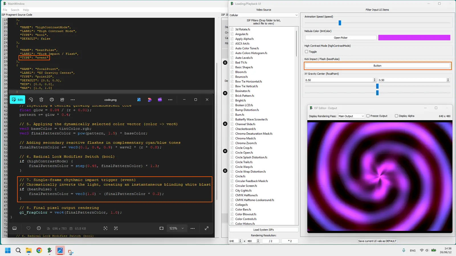
Task: Enter fullscreen in the Photos viewer
Action: pyautogui.click(x=207, y=228)
